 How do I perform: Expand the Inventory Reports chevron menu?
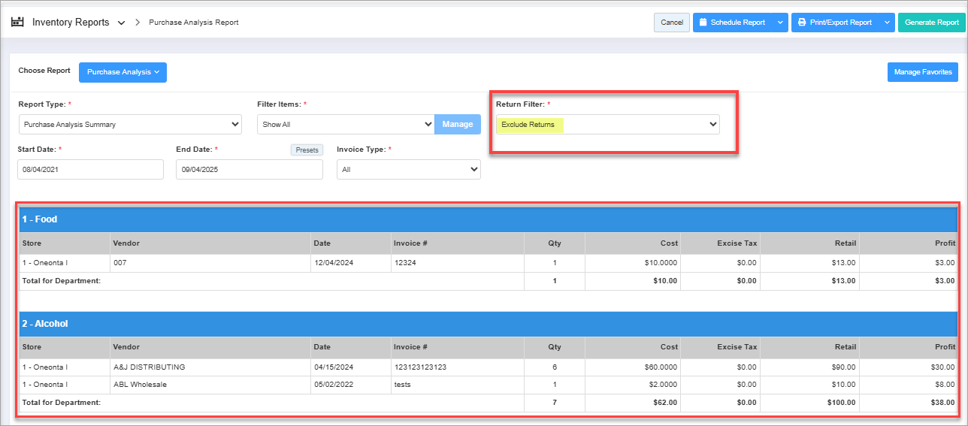point(121,23)
